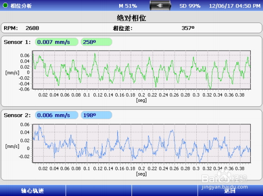Click the SD 99% storage indicator
The image size is (263, 196).
pos(190,6)
